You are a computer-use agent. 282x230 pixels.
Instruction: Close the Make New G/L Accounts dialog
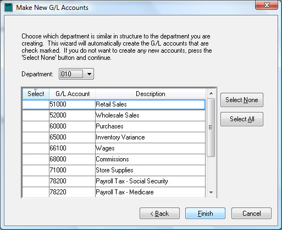pyautogui.click(x=267, y=5)
